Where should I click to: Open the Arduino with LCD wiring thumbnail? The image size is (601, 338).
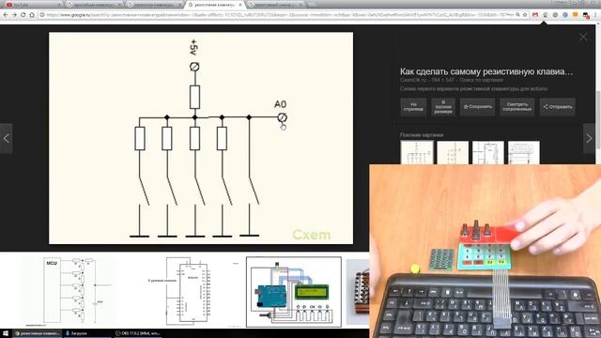294,292
